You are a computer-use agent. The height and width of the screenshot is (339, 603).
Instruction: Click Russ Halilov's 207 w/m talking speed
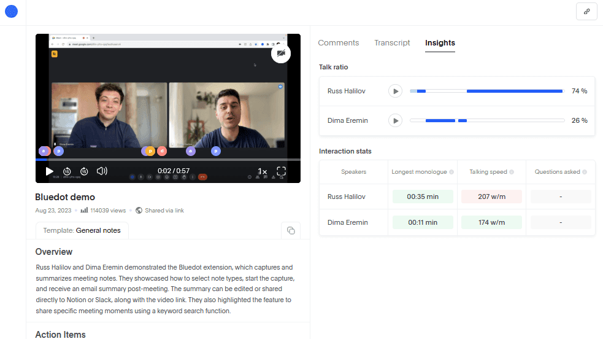[x=491, y=197]
